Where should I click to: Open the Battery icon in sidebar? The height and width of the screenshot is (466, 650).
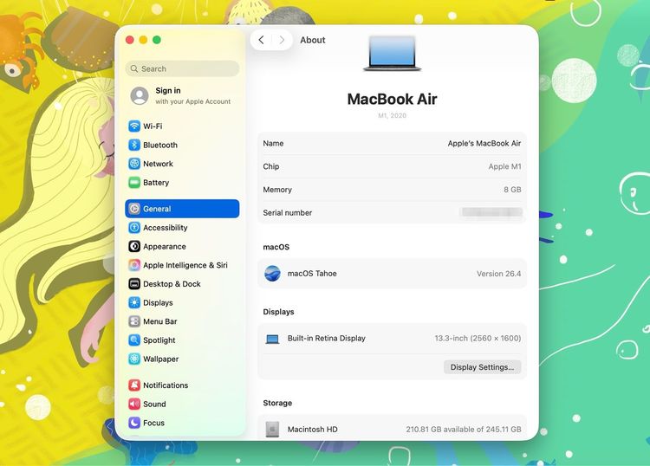134,182
